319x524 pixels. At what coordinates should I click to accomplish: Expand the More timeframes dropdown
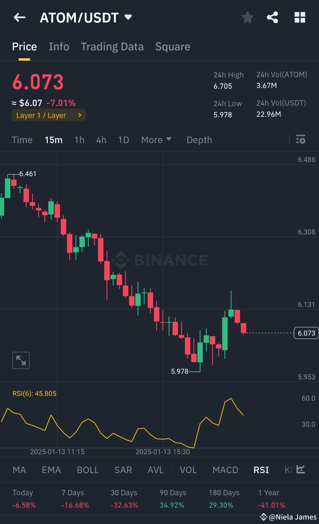click(x=156, y=140)
